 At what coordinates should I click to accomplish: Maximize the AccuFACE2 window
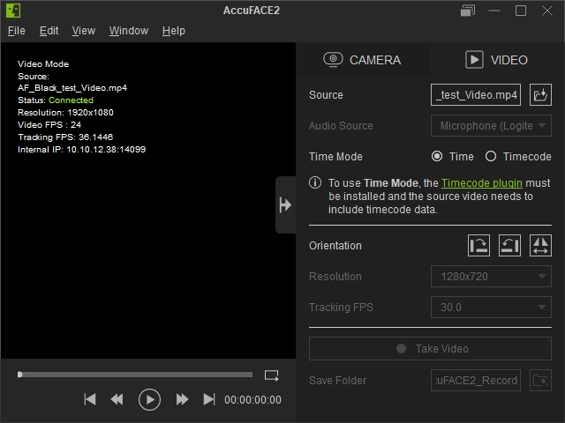point(521,11)
